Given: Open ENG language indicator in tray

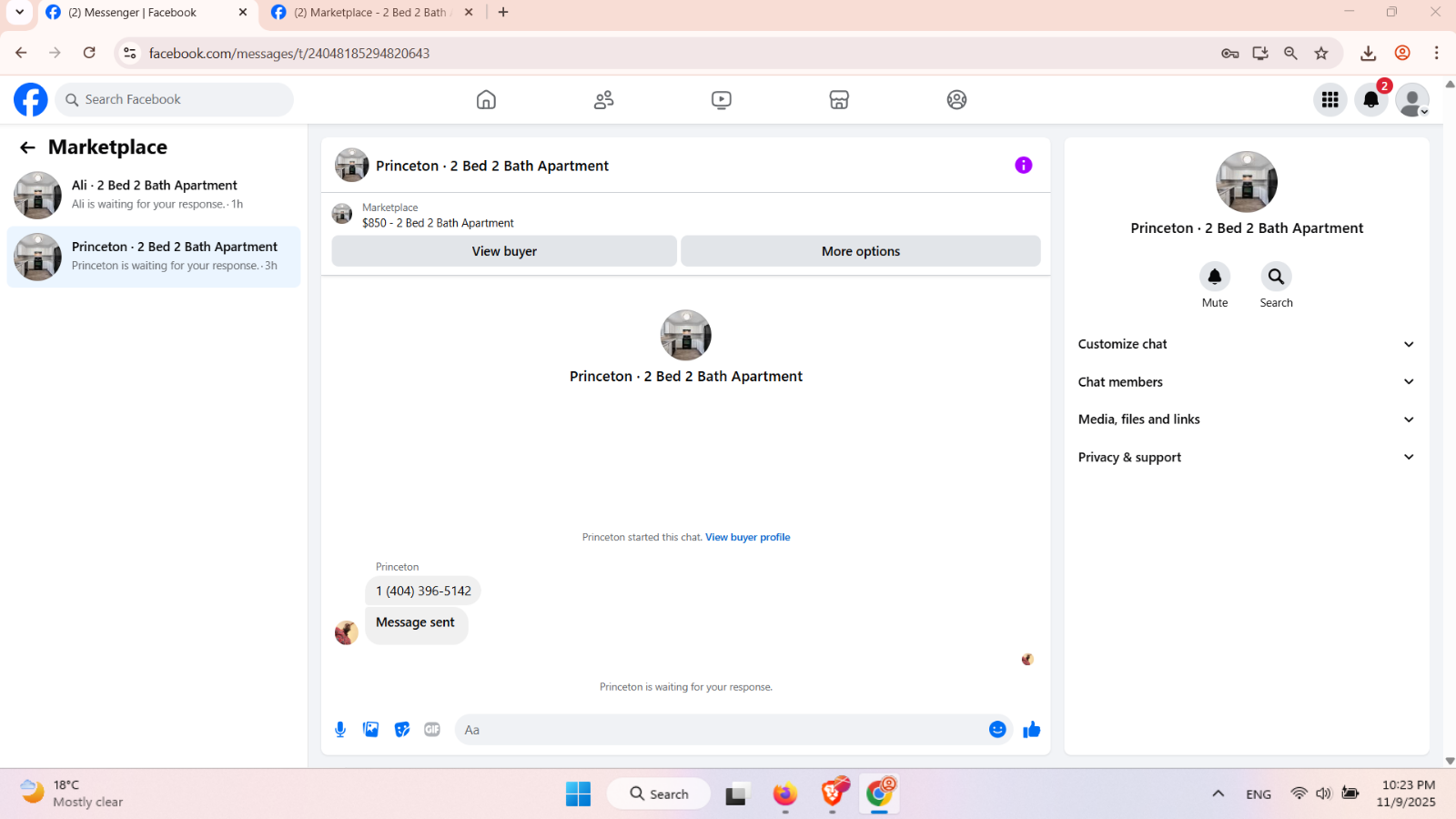Looking at the screenshot, I should [x=1259, y=794].
